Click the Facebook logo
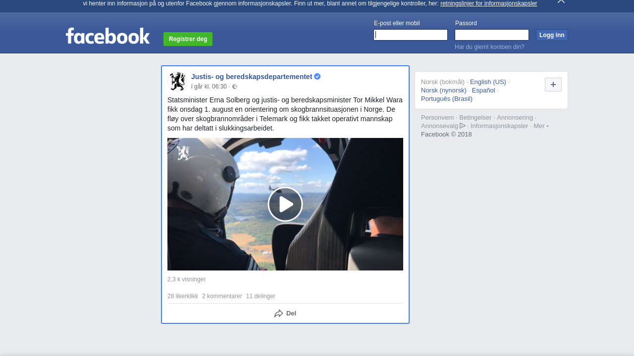634x356 pixels. tap(107, 36)
